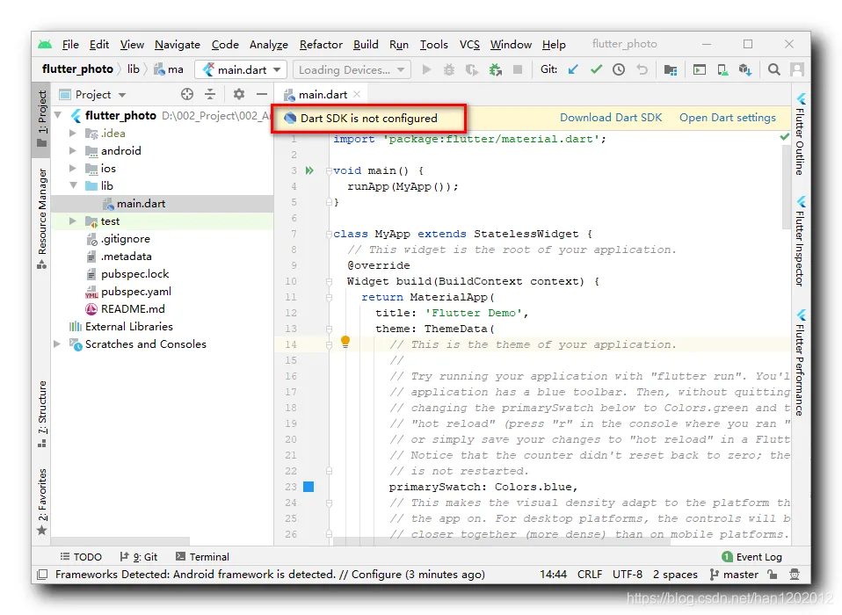Screen dimensions: 842x615
Task: Click the yellow lightbulb intention icon
Action: tap(345, 342)
